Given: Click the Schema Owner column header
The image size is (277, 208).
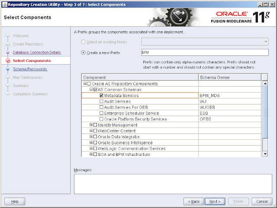Looking at the screenshot, I should click(230, 78).
